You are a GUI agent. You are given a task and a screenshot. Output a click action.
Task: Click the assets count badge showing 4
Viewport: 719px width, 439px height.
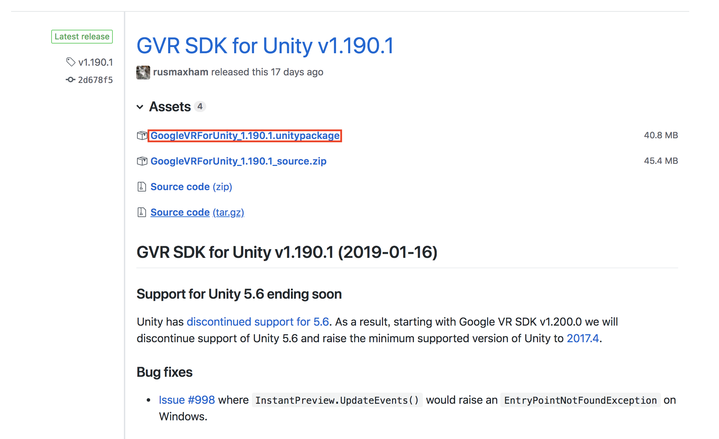coord(200,106)
